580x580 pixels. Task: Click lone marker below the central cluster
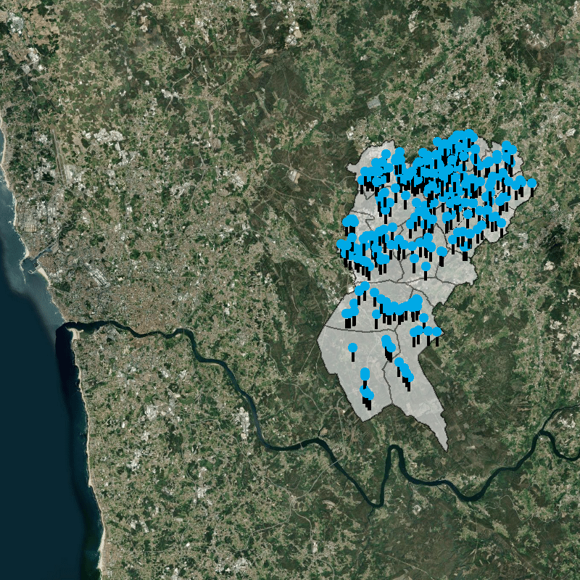click(426, 267)
